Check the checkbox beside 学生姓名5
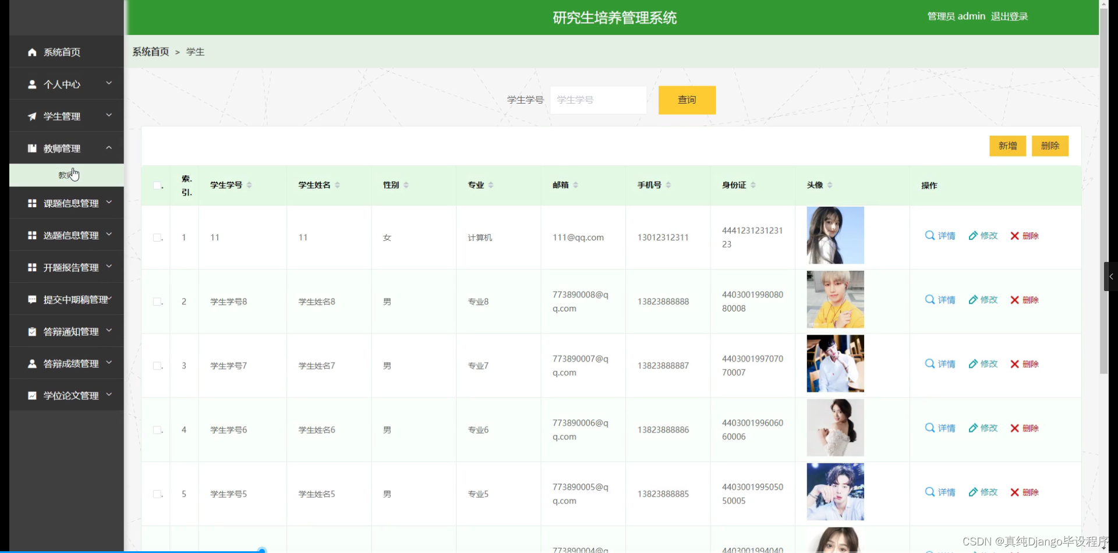The image size is (1118, 553). tap(157, 494)
